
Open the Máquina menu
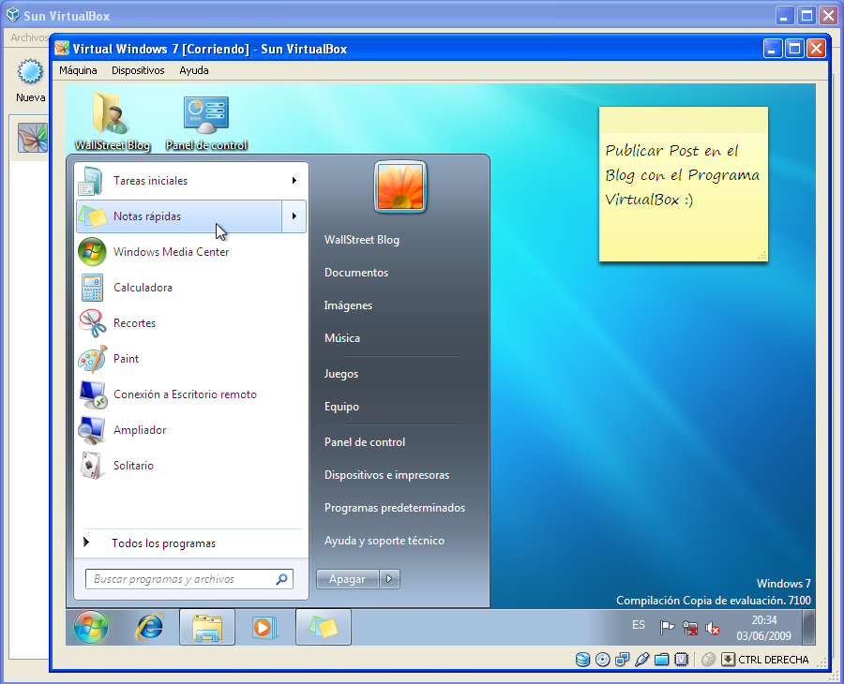coord(78,70)
